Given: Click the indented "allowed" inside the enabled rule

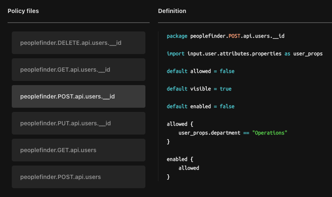Looking at the screenshot, I should (189, 168).
